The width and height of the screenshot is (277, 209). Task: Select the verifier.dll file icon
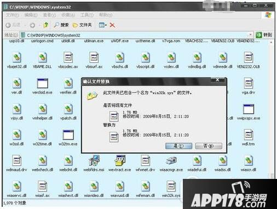(68, 83)
